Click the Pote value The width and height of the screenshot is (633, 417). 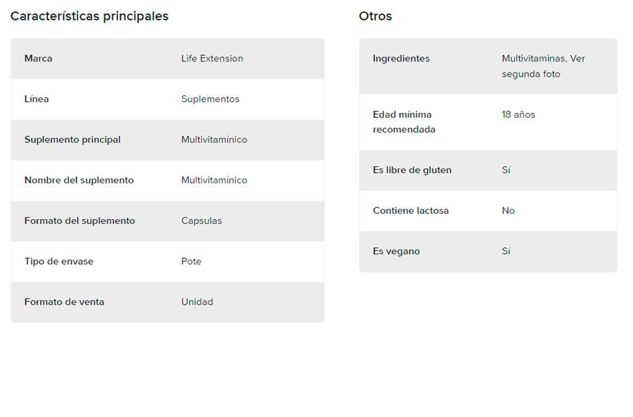coord(191,261)
